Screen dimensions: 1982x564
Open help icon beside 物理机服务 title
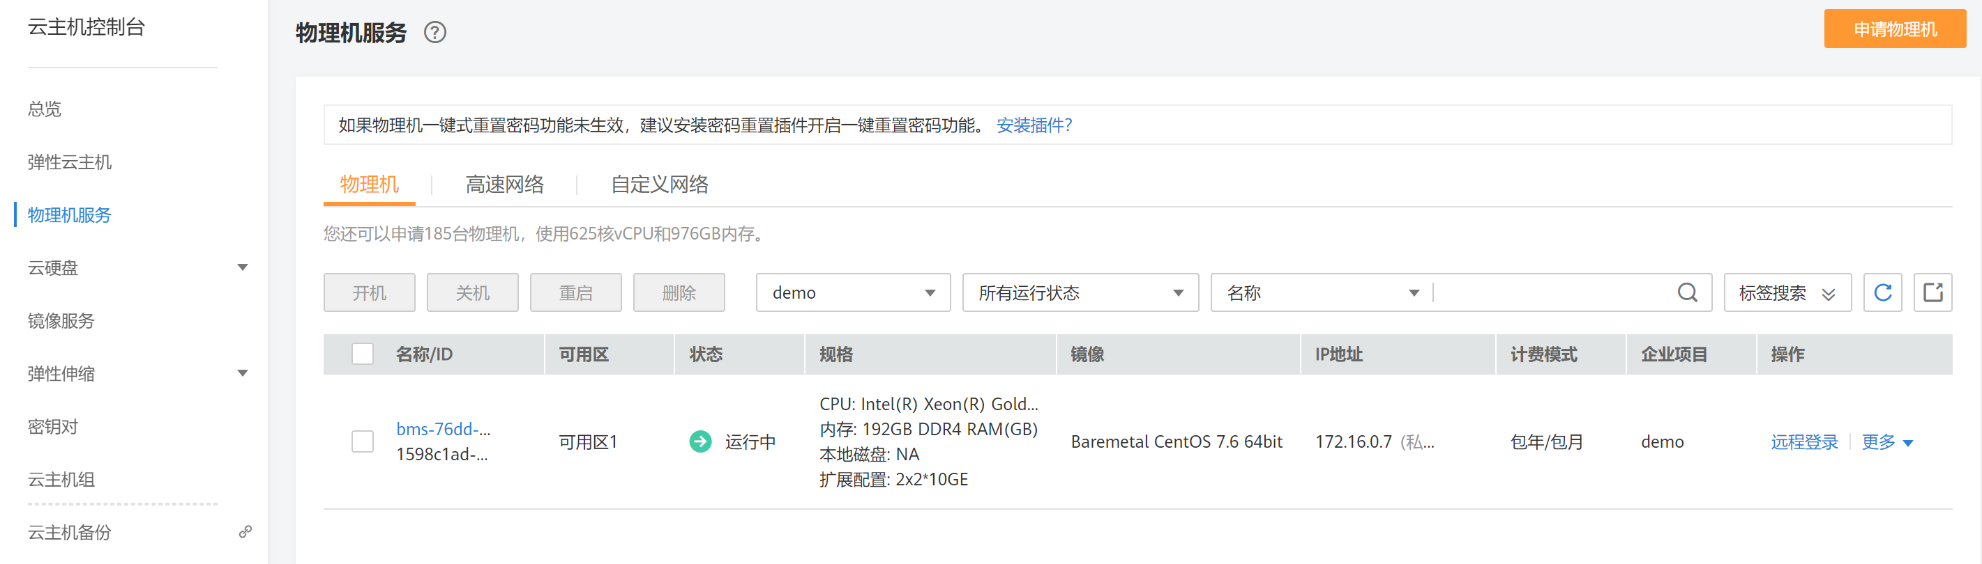[x=434, y=32]
